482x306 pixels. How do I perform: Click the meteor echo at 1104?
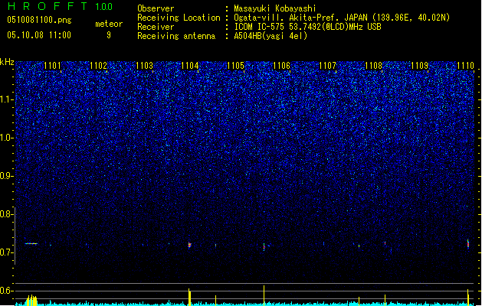pyautogui.click(x=190, y=245)
